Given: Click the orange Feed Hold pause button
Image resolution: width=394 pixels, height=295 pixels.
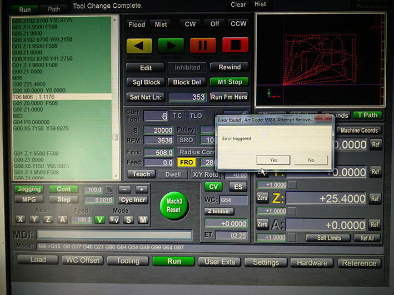Looking at the screenshot, I should pyautogui.click(x=203, y=46).
